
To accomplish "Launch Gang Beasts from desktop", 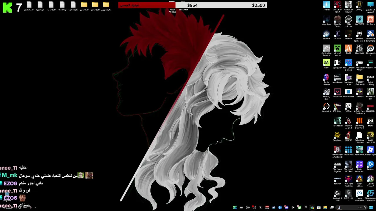I will click(x=338, y=137).
